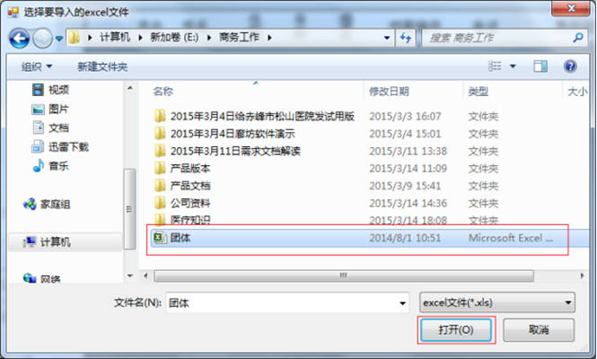Open the excel文件(*.xls) file type dropdown

[x=496, y=302]
